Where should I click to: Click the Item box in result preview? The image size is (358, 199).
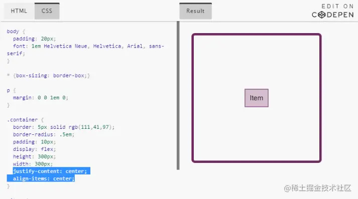[257, 98]
